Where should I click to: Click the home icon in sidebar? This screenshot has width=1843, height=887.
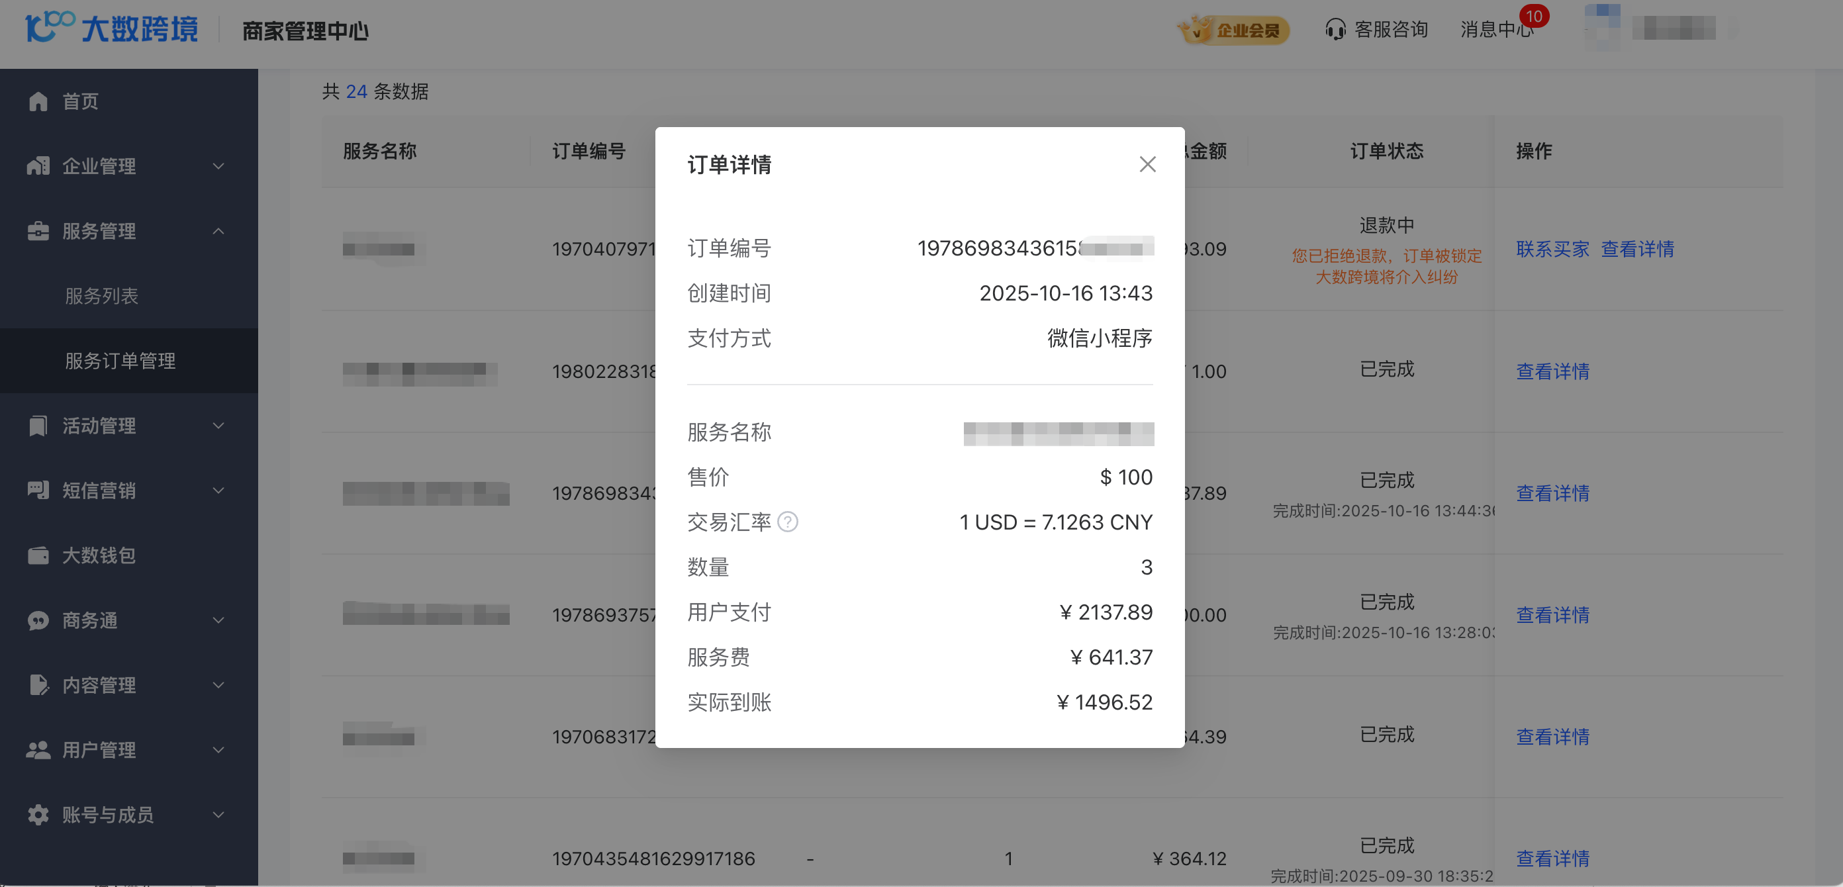click(38, 101)
